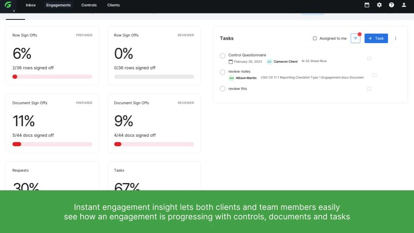Open the Tasks filter icon
Screen dimensions: 414x233
click(x=355, y=38)
